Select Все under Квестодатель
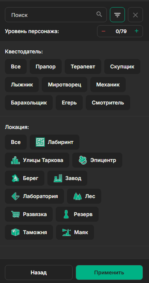149x283 pixels. click(x=16, y=67)
